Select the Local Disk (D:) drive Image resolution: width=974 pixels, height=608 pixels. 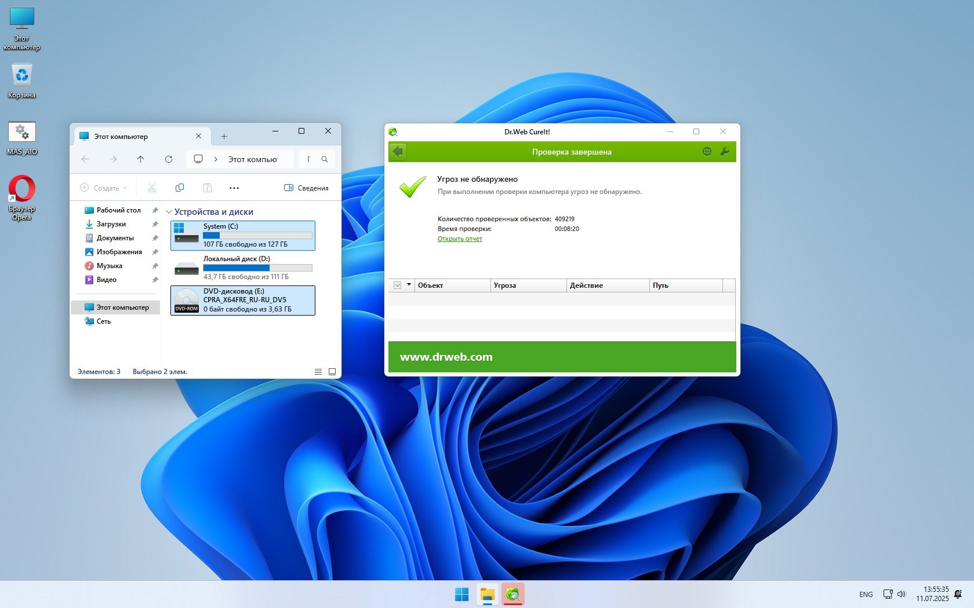[x=243, y=268]
